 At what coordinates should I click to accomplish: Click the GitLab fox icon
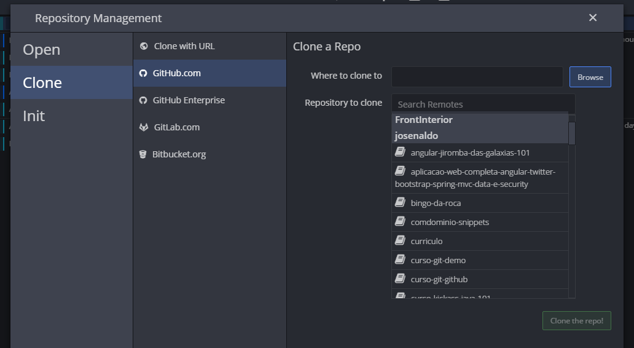pos(144,127)
